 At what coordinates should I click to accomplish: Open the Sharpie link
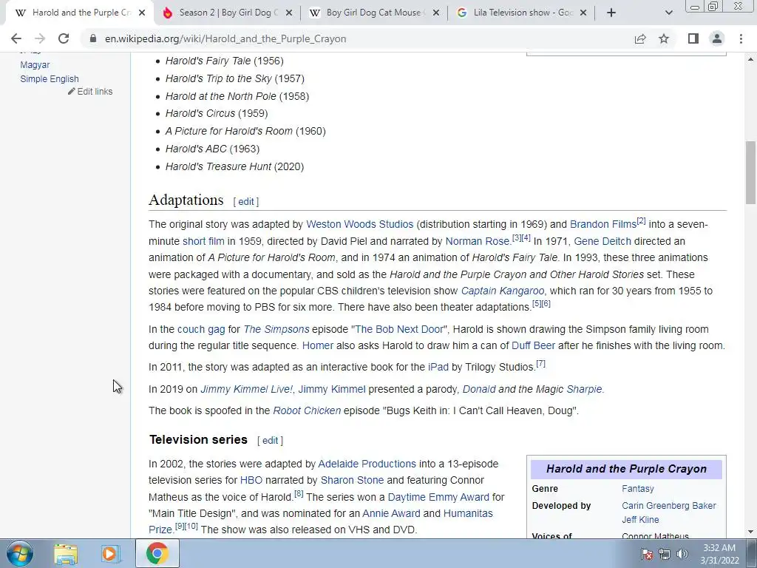(x=584, y=389)
